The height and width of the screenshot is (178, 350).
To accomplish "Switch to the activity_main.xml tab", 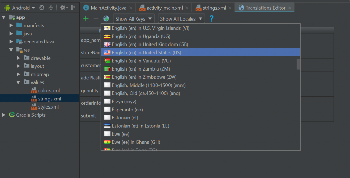I will point(164,8).
